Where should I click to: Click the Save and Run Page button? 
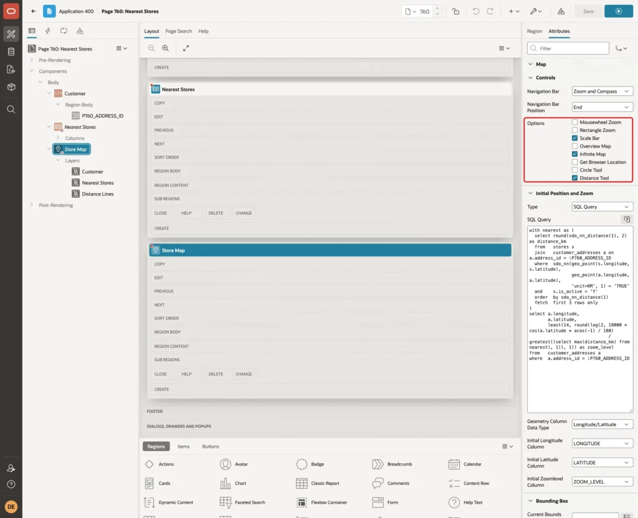click(x=619, y=11)
